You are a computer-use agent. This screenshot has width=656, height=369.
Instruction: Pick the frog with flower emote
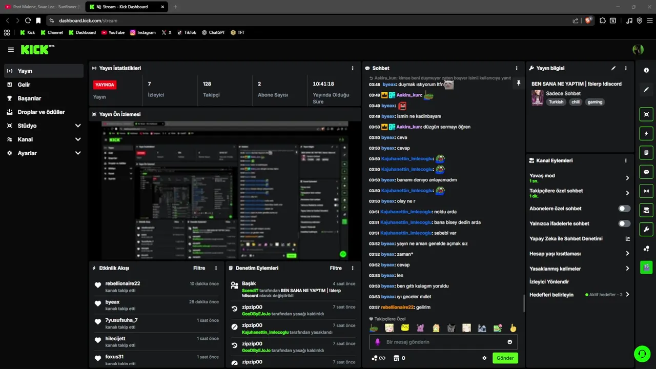[498, 328]
